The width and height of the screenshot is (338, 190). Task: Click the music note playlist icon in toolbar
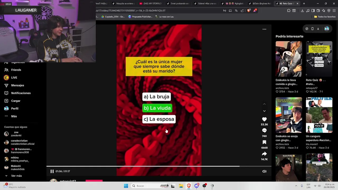click(x=308, y=11)
